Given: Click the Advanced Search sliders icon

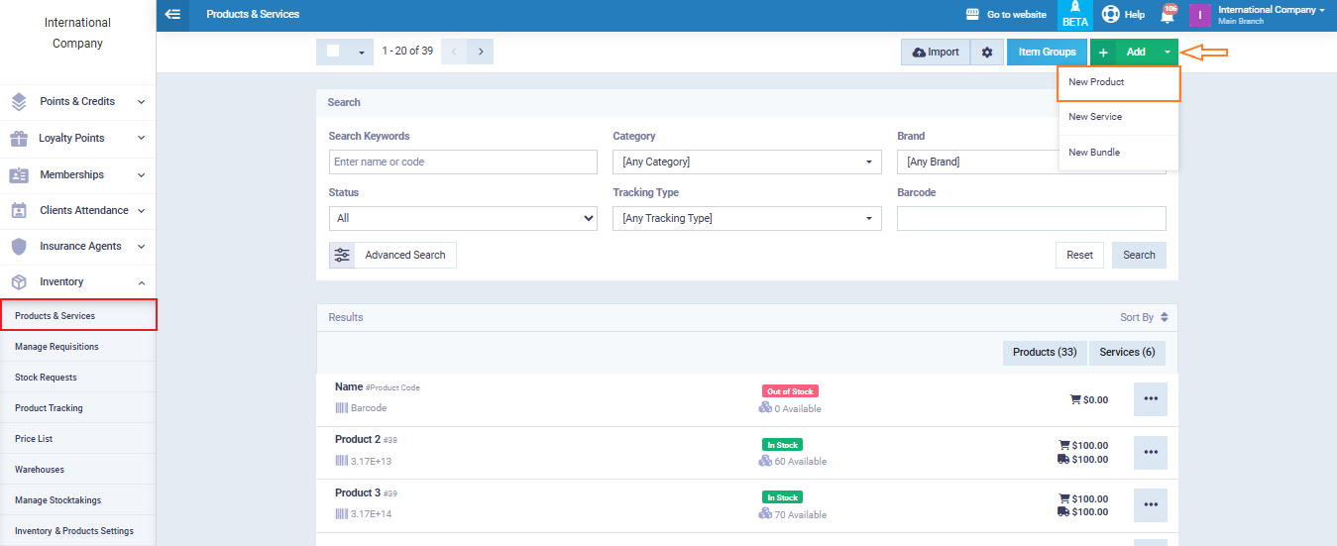Looking at the screenshot, I should tap(342, 255).
